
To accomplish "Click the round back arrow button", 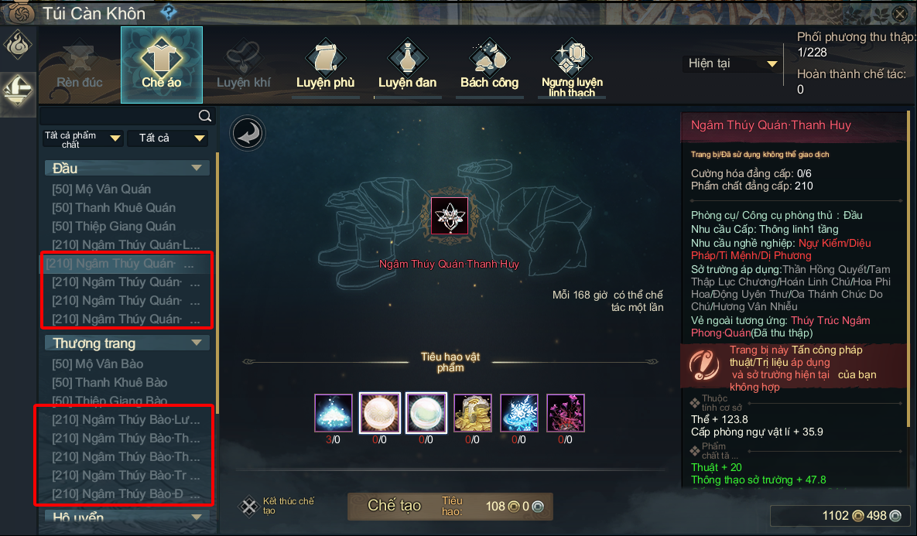I will click(248, 133).
